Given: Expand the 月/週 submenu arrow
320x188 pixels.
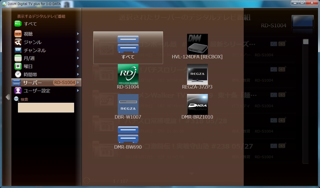Looking at the screenshot, I should click(78, 58).
